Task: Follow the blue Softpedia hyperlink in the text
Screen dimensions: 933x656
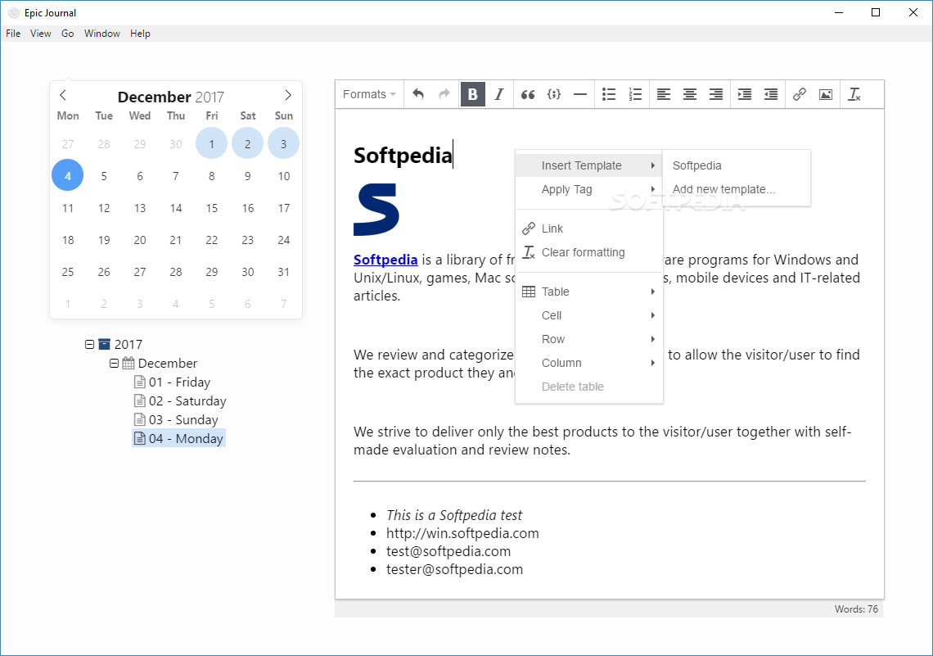Action: click(385, 260)
